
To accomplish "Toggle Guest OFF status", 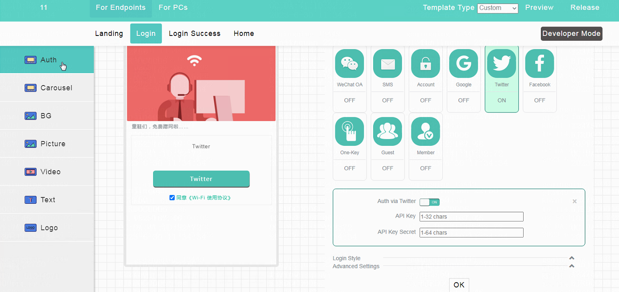I will 388,168.
